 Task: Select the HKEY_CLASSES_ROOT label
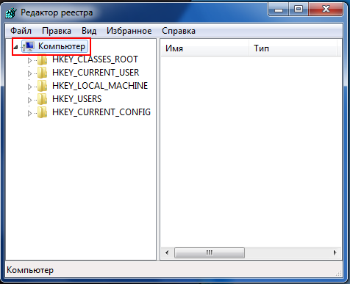click(x=95, y=59)
